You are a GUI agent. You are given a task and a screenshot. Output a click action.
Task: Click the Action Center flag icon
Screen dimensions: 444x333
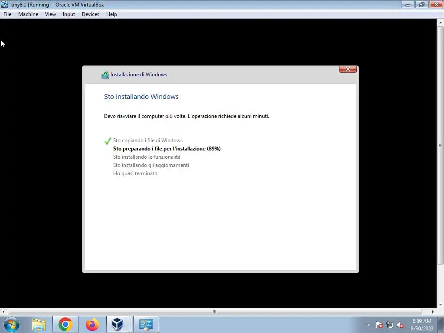[379, 325]
